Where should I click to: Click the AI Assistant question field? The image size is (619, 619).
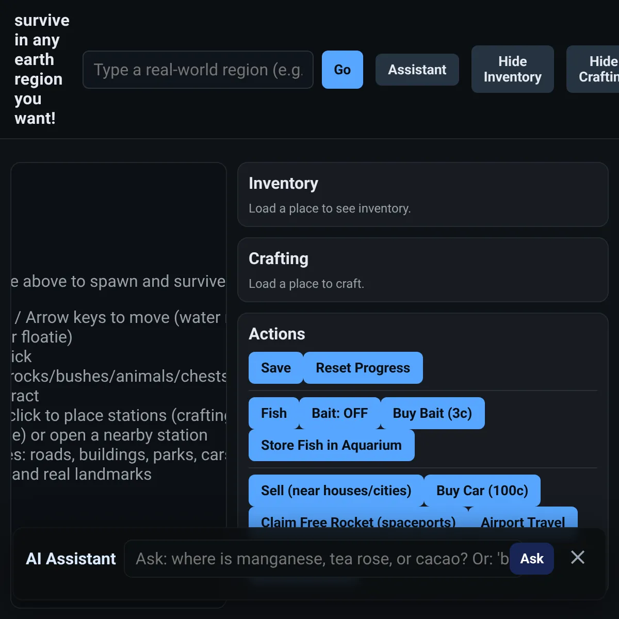click(322, 559)
